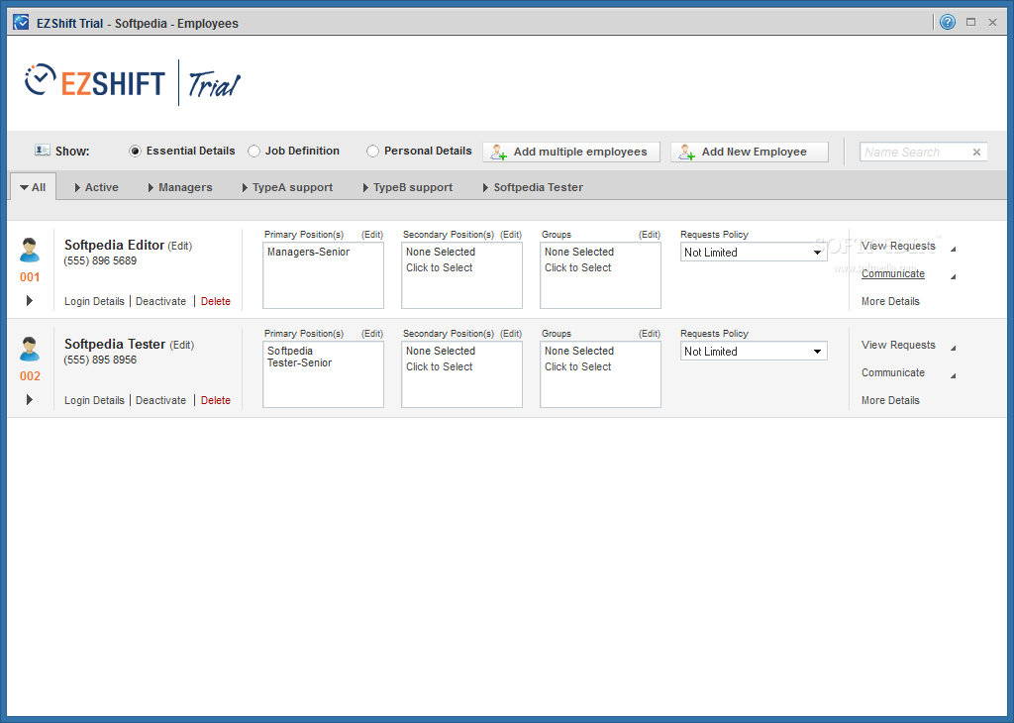Expand employee 002 row arrow
The height and width of the screenshot is (723, 1014).
tap(29, 400)
